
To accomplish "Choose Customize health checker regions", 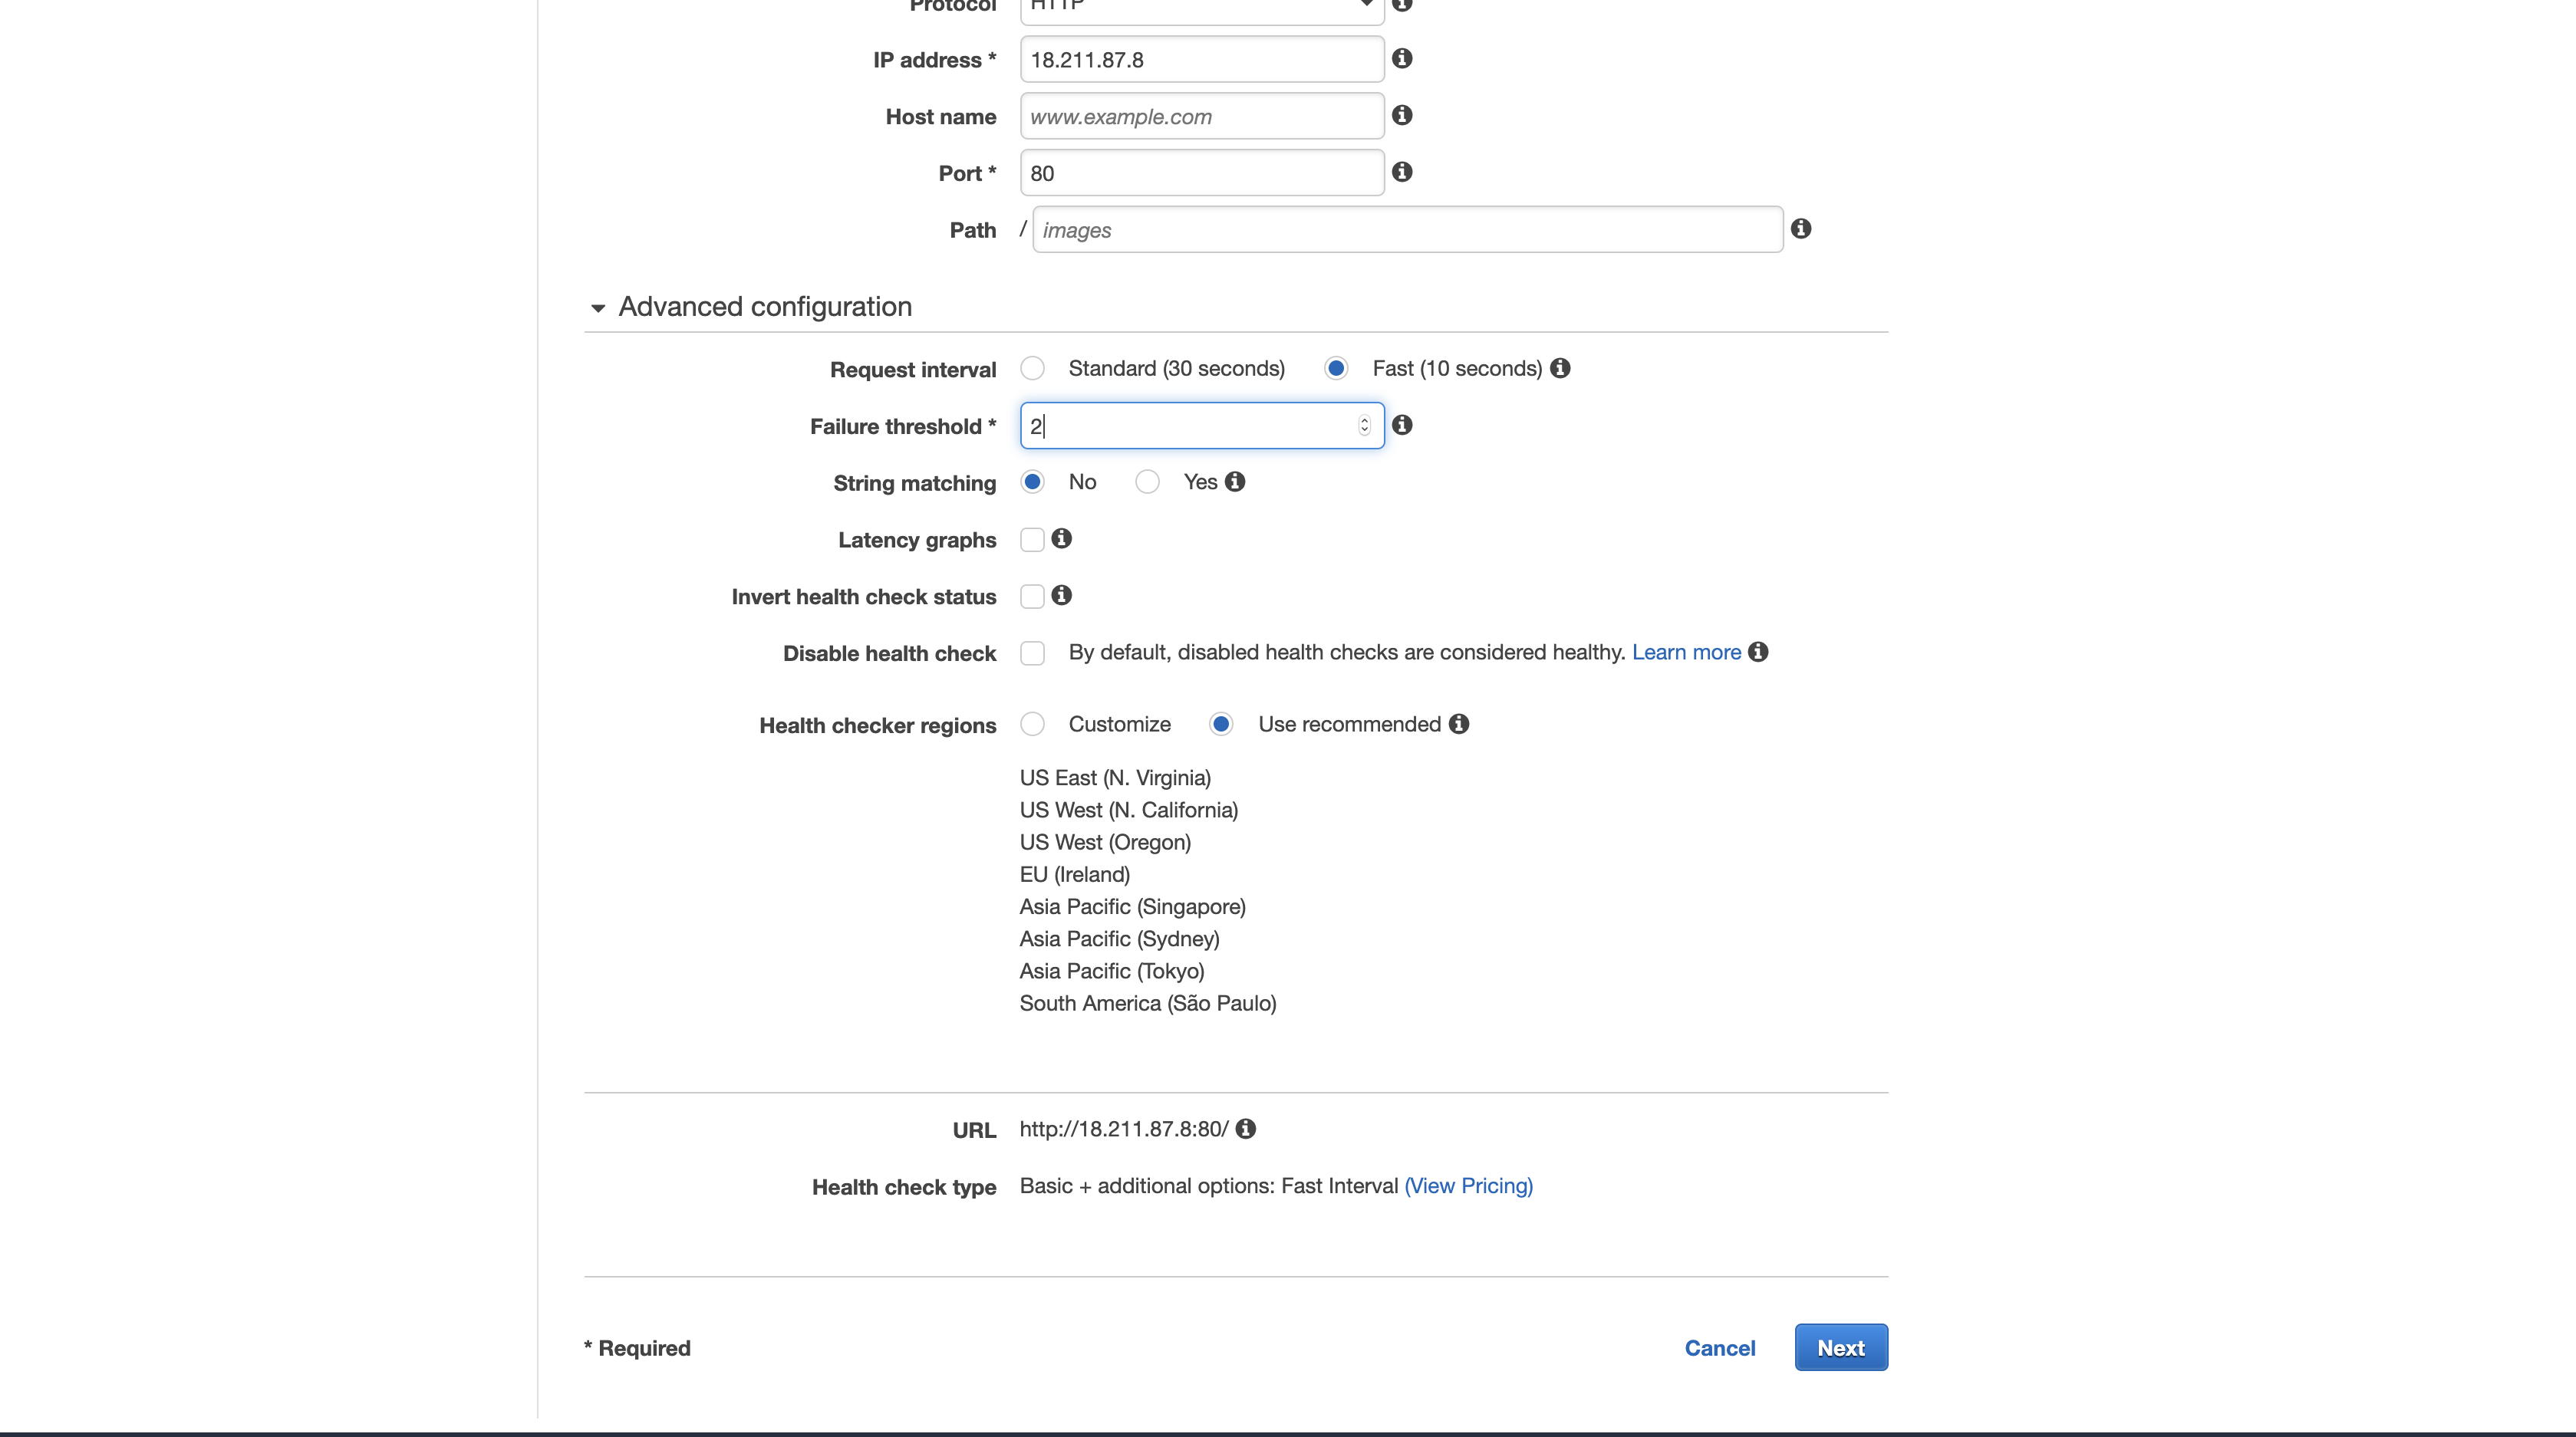I will click(1032, 725).
